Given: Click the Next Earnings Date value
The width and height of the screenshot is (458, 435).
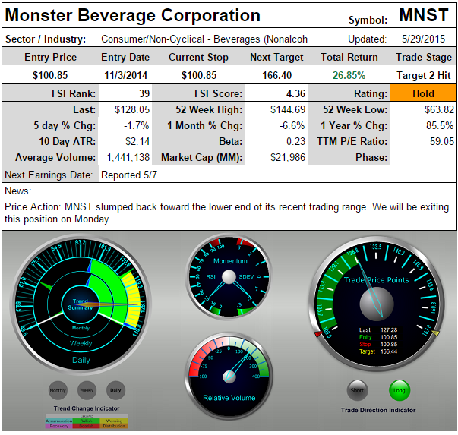Looking at the screenshot, I should 128,175.
